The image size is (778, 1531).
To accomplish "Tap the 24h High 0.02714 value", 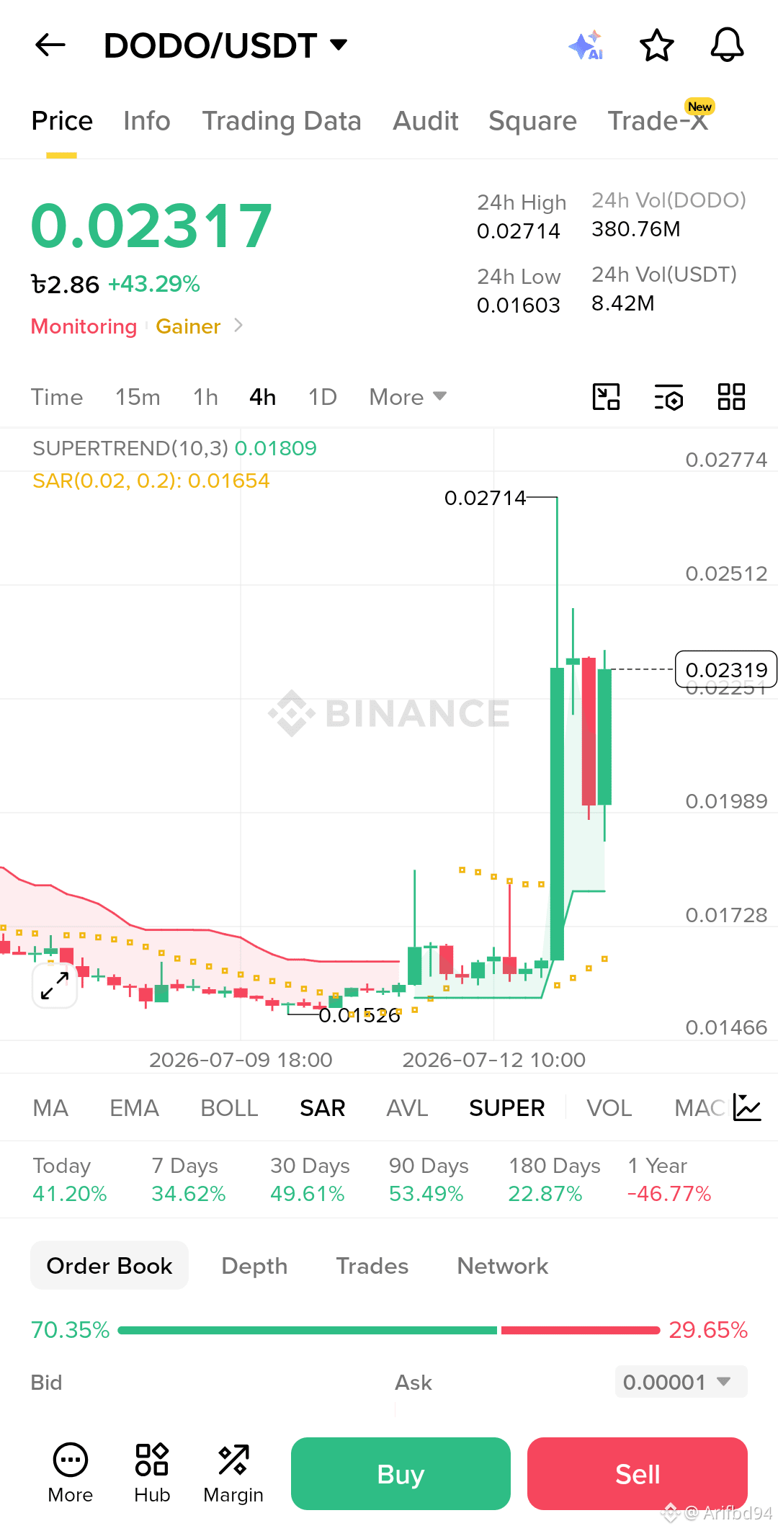I will (x=519, y=231).
